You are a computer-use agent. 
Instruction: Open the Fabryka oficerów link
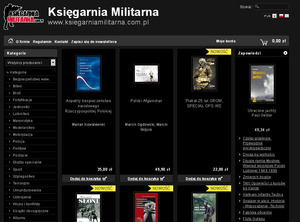tap(257, 212)
